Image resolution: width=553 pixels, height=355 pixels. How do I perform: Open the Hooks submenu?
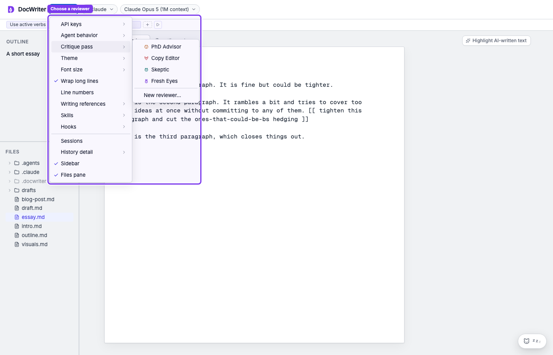pos(91,127)
